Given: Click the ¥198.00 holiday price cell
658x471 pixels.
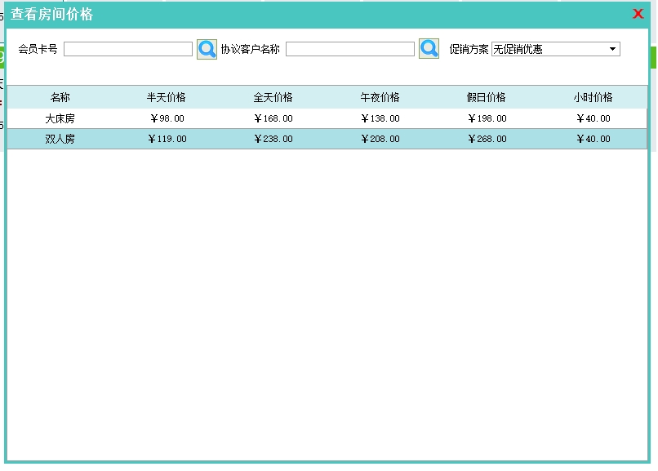Looking at the screenshot, I should [x=487, y=118].
